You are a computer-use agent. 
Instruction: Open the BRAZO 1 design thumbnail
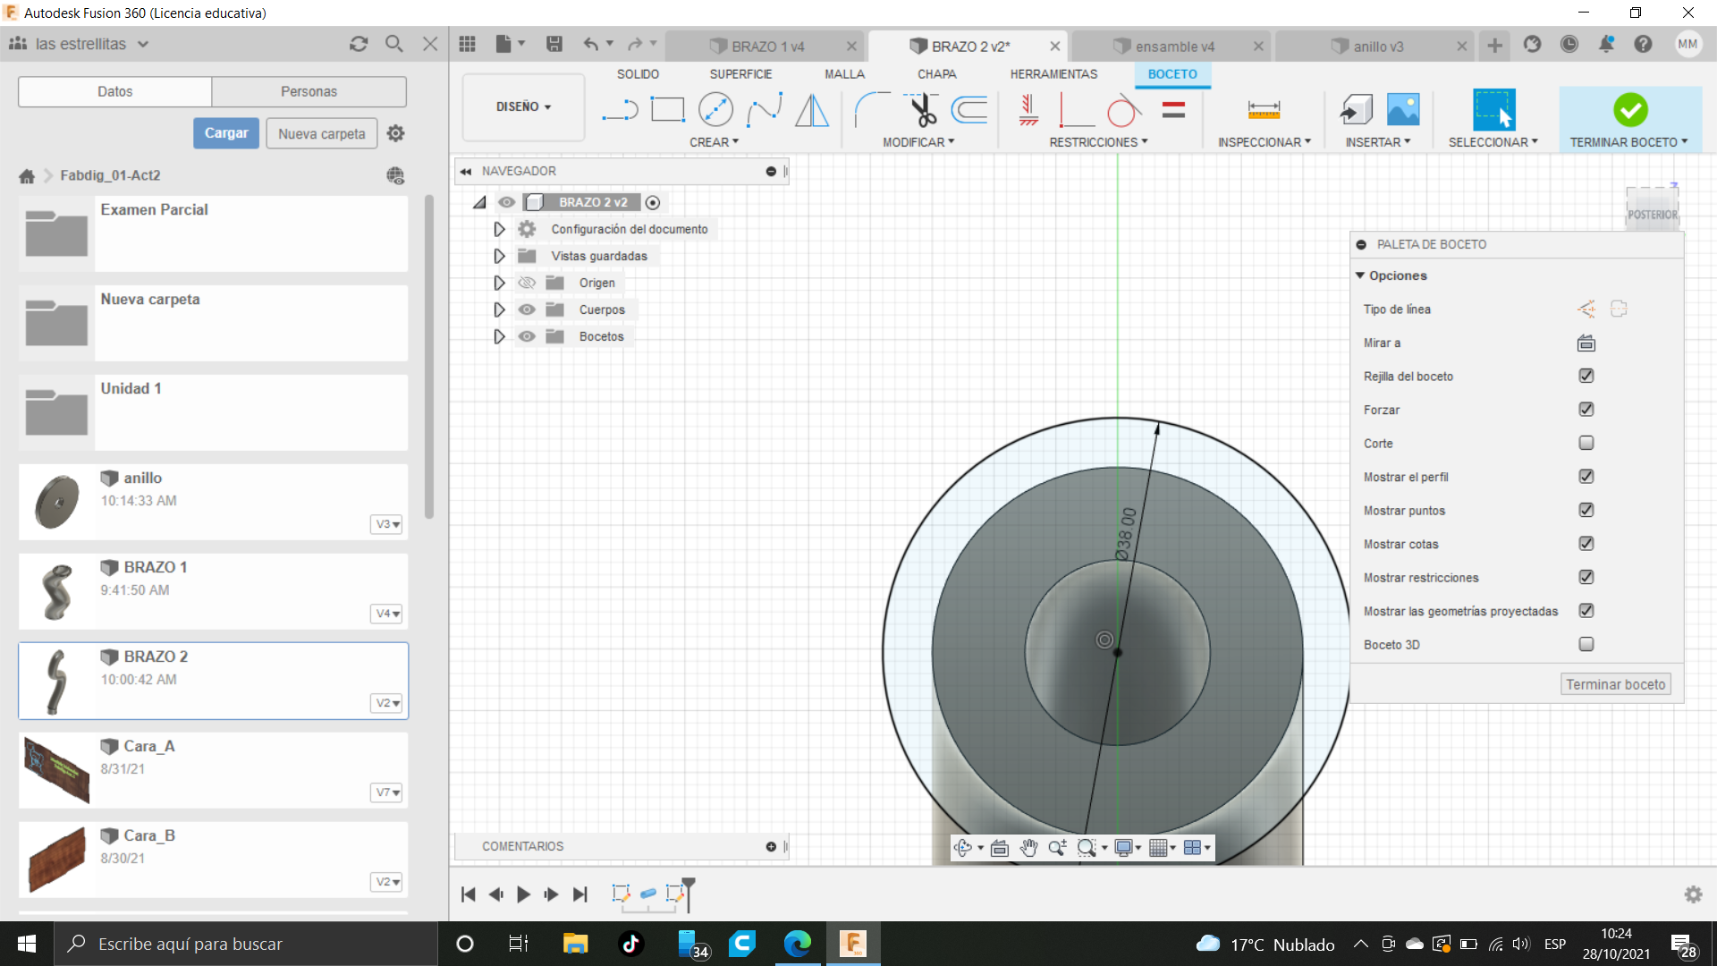pos(57,591)
